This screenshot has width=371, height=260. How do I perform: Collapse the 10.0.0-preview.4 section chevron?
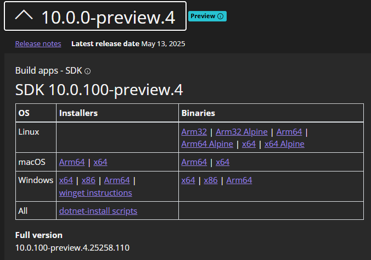coord(24,16)
